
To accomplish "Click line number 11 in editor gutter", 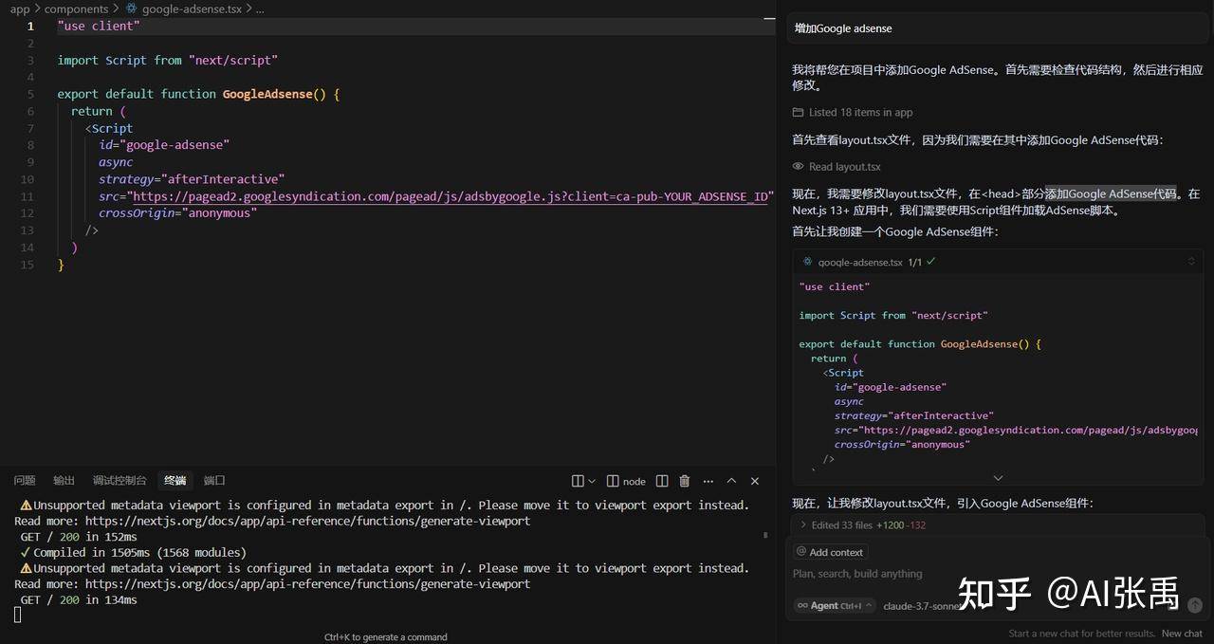I will pyautogui.click(x=28, y=196).
